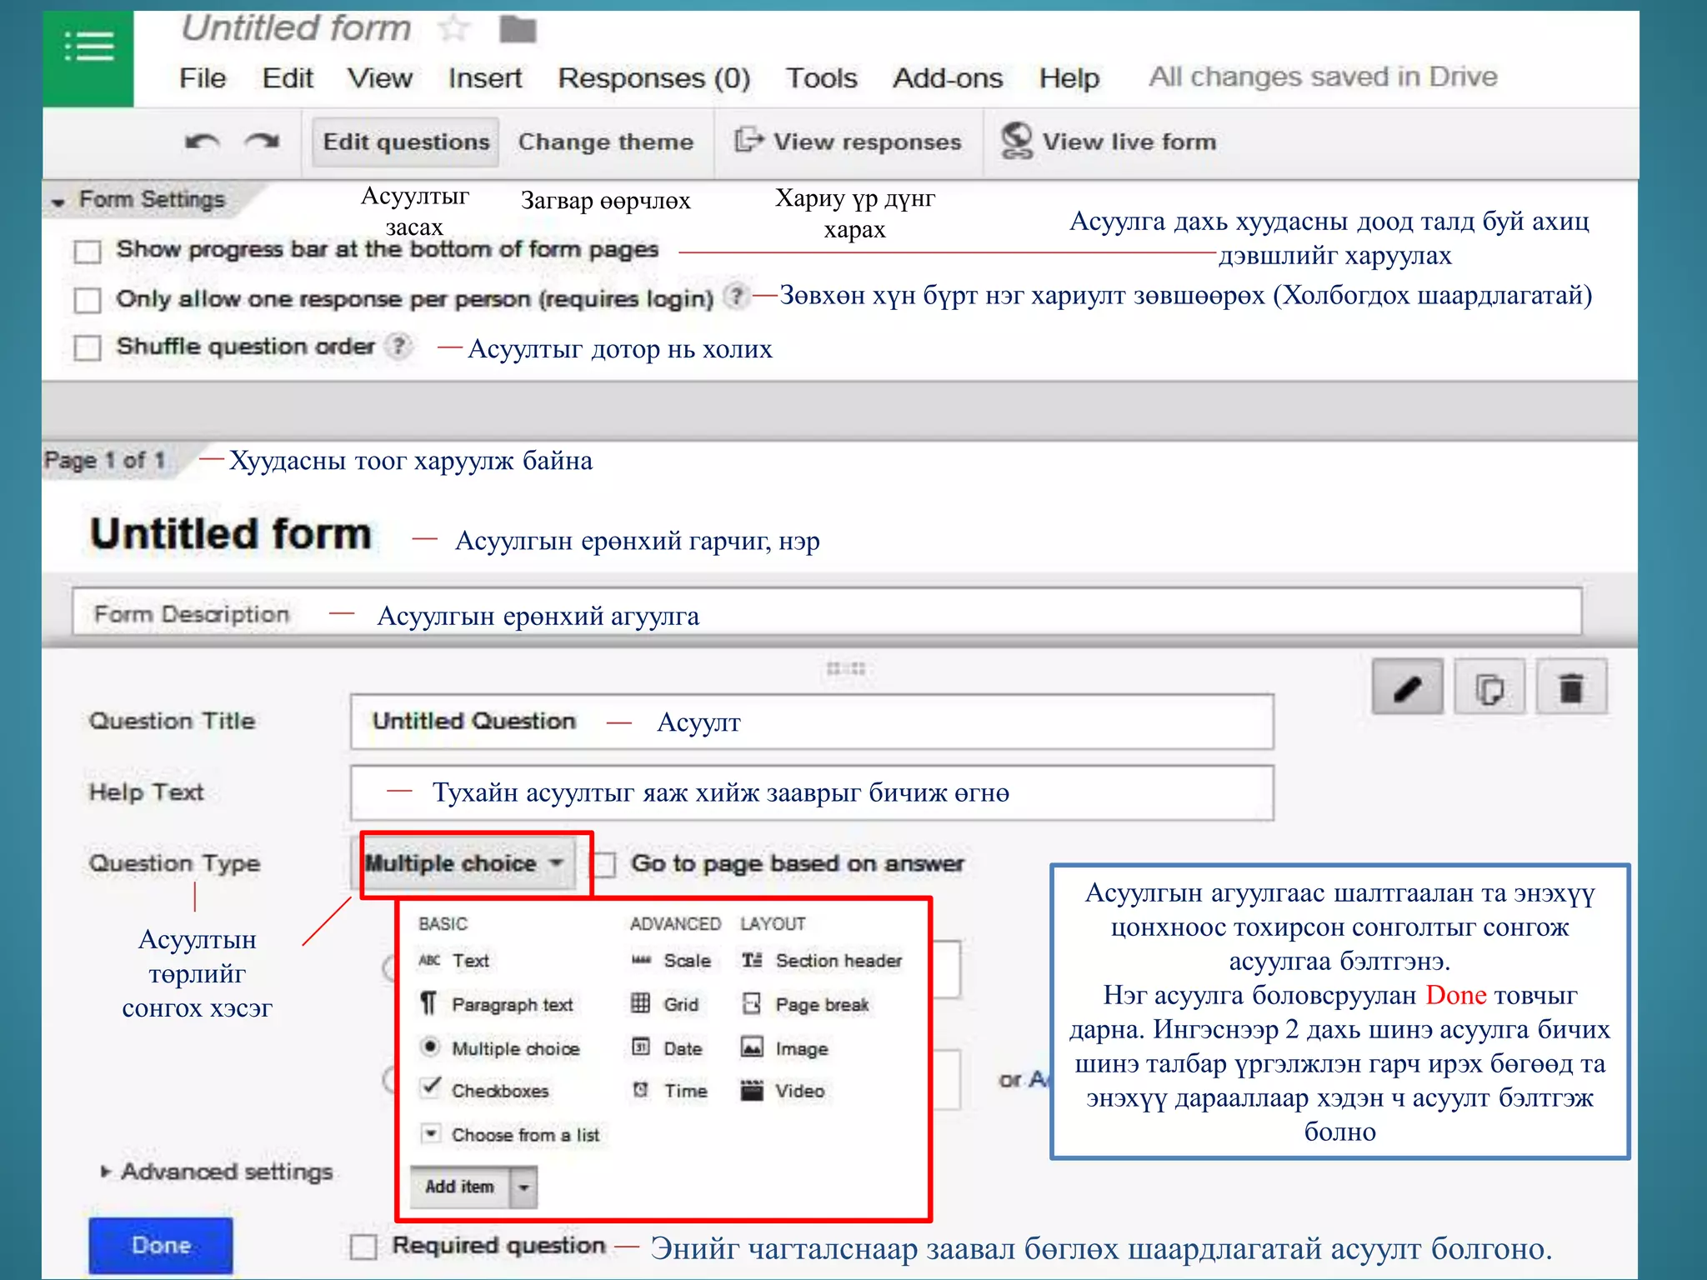
Task: Star the Untitled form document
Action: coord(453,29)
